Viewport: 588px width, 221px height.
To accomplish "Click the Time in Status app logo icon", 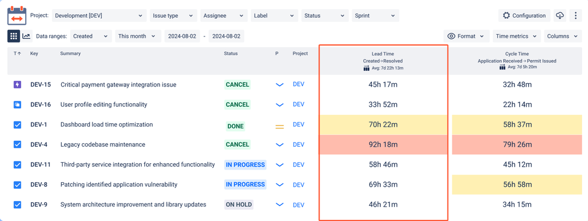I will (17, 15).
